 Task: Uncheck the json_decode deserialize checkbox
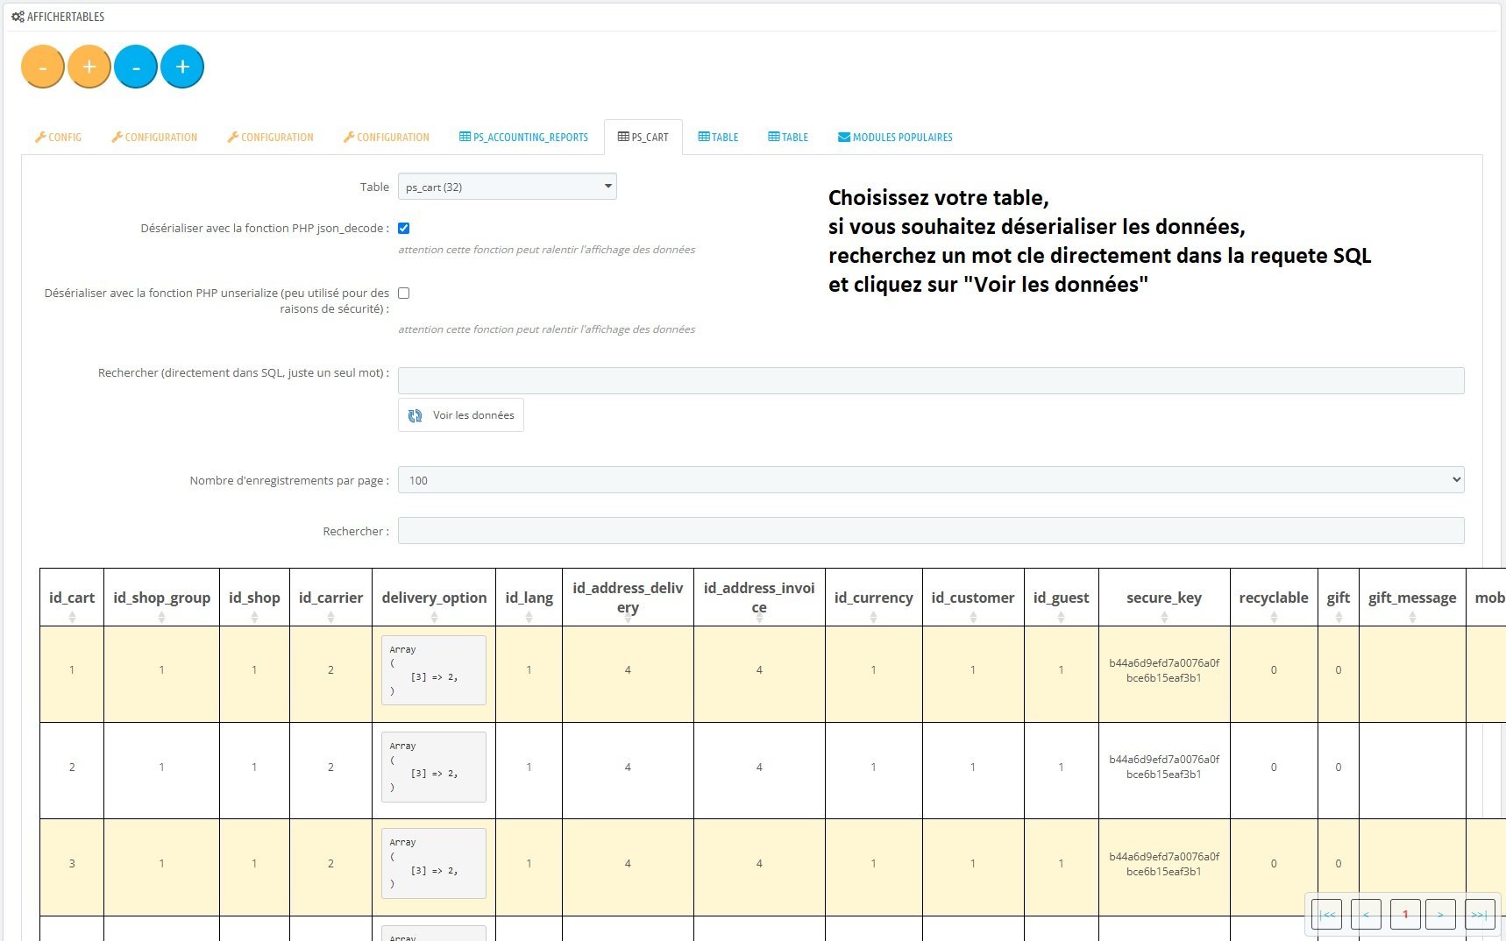tap(404, 228)
